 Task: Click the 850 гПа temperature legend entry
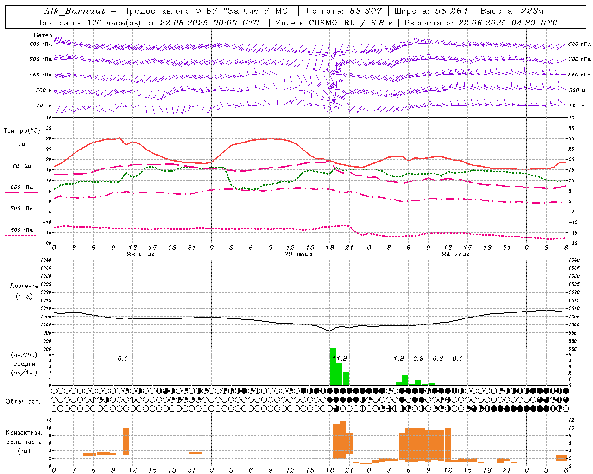pos(21,187)
